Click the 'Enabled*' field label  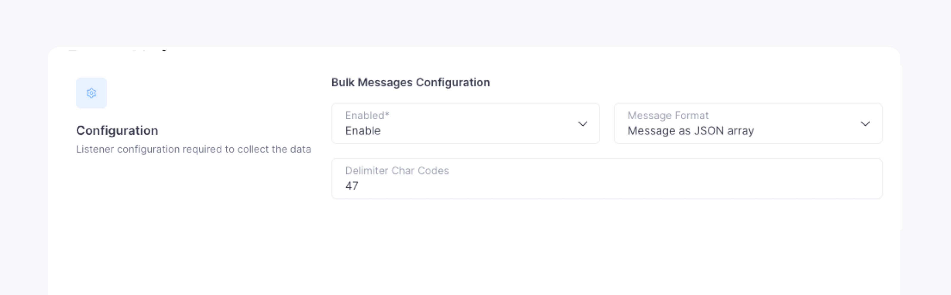(367, 115)
